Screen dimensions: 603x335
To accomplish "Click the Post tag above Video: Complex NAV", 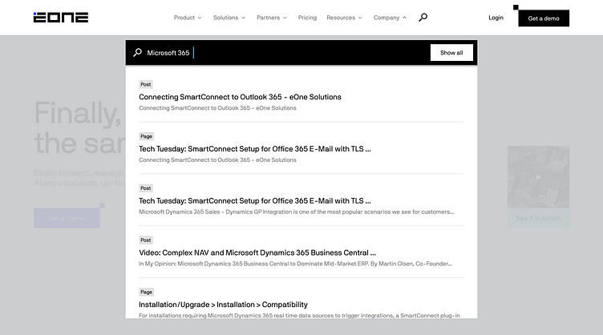I will (146, 240).
